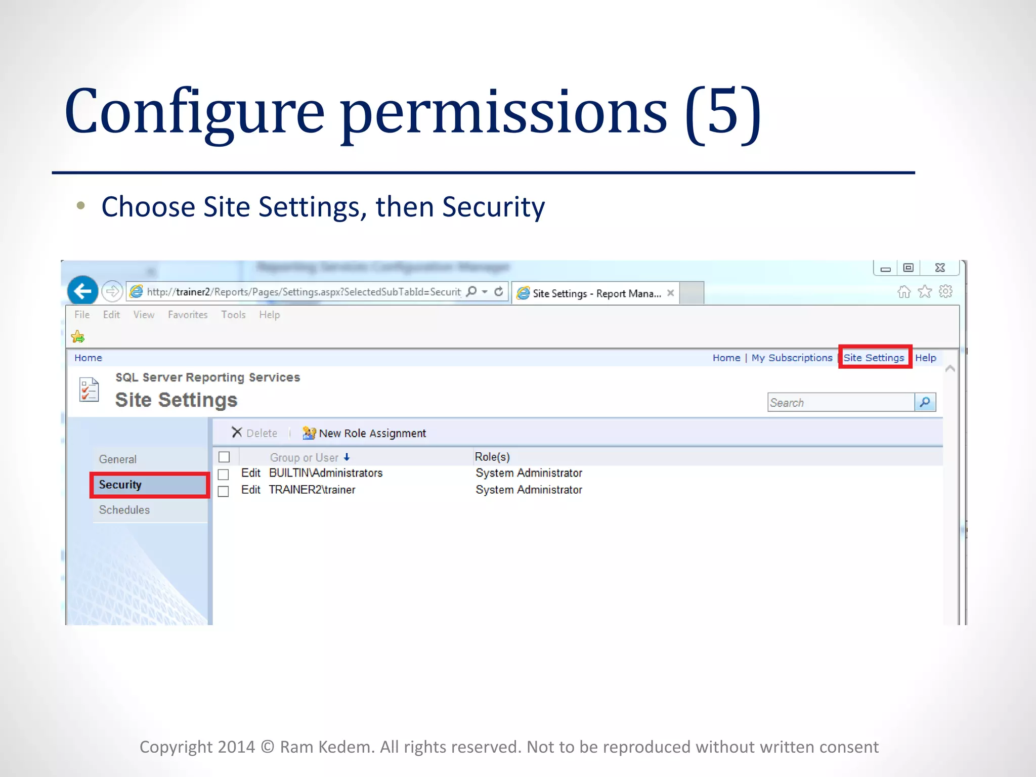Click the browser forward arrow button

coord(112,291)
